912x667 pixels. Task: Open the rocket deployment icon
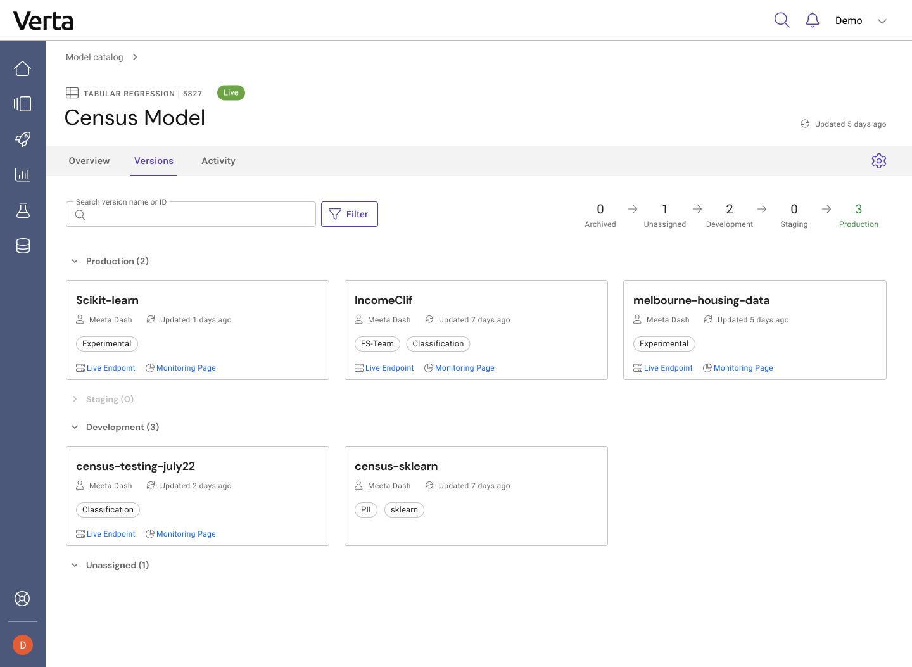click(x=23, y=139)
